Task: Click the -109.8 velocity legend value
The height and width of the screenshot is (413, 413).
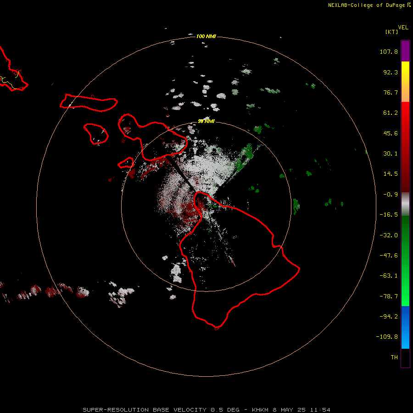Action: (x=387, y=337)
